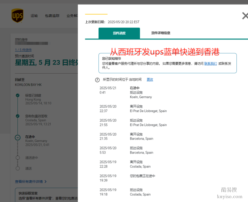
Task: Click the 预计递送时间 label
Action: 24,56
